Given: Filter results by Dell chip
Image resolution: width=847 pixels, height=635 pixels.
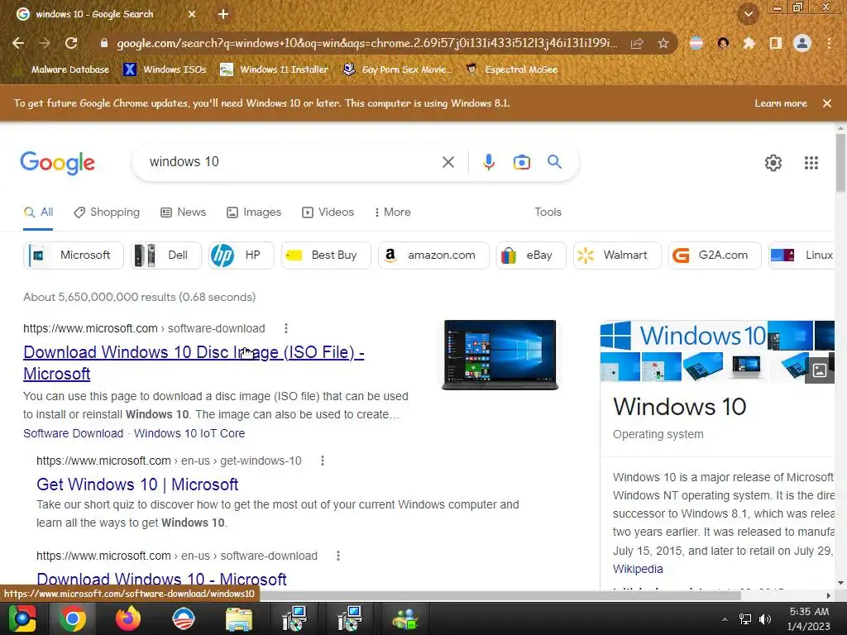Looking at the screenshot, I should tap(165, 255).
